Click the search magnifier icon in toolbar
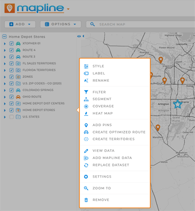The height and width of the screenshot is (211, 195). point(93,24)
